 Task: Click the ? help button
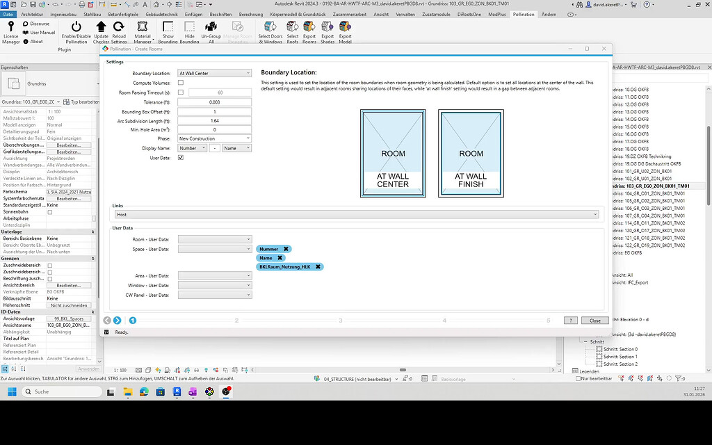click(x=571, y=321)
